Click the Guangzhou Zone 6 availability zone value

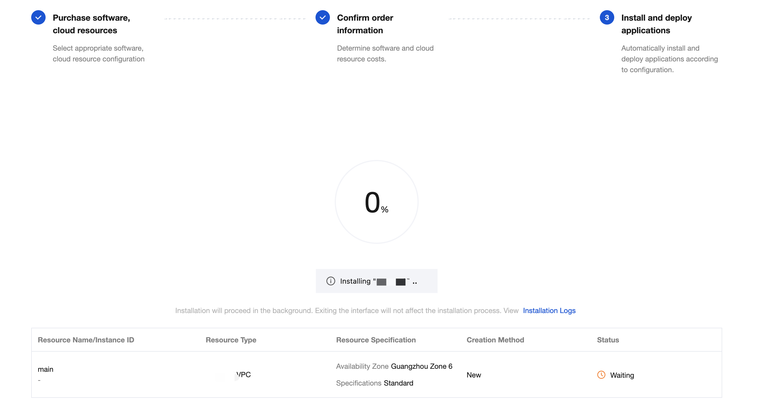point(422,366)
